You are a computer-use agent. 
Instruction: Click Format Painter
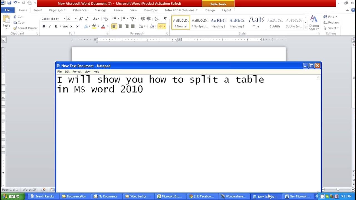click(25, 28)
